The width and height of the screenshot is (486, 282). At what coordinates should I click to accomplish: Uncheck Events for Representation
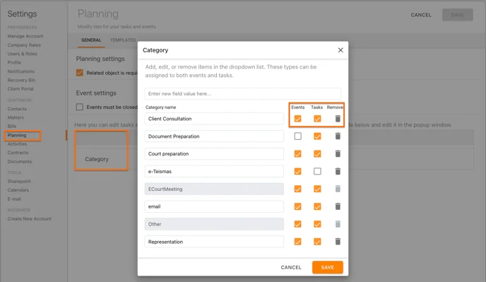298,241
